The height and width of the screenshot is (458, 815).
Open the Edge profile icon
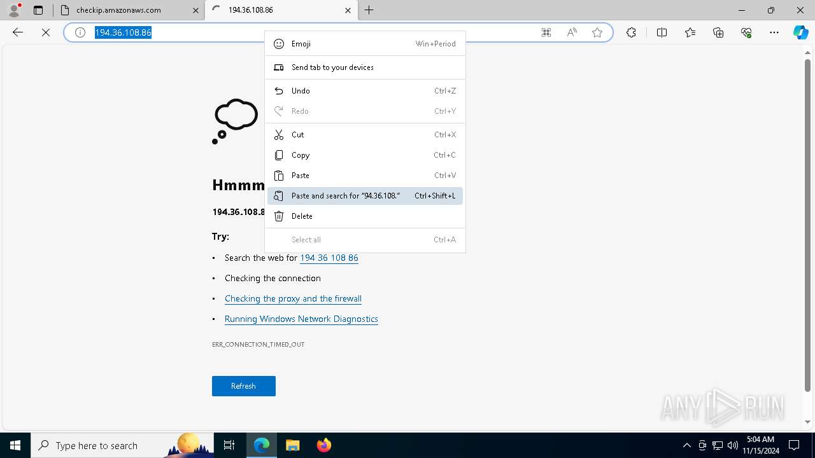click(x=14, y=10)
